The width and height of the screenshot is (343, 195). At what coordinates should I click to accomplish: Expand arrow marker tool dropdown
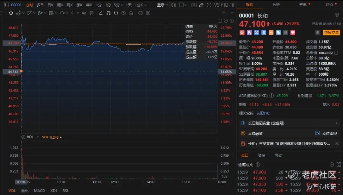coord(78,13)
